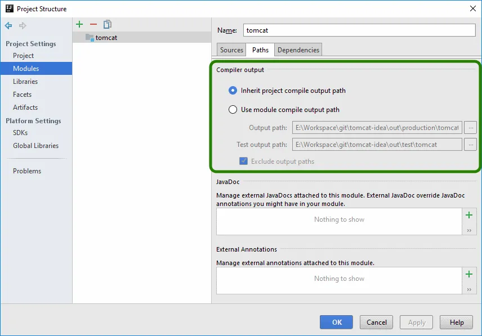Expand more External Annotations actions chevron
482x336 pixels.
coord(469,289)
